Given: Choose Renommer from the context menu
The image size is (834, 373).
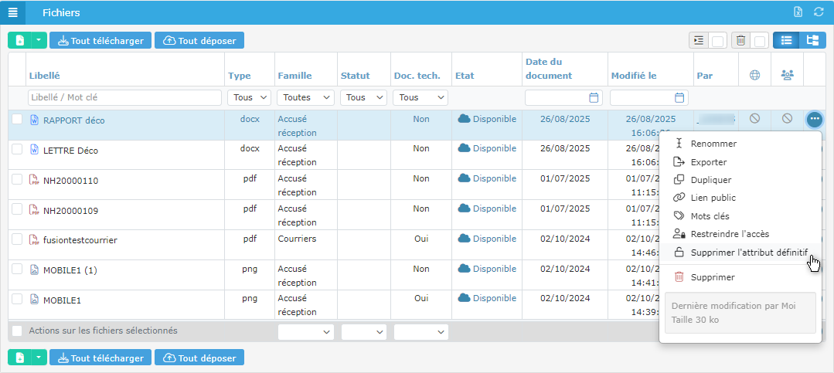Looking at the screenshot, I should pyautogui.click(x=713, y=144).
